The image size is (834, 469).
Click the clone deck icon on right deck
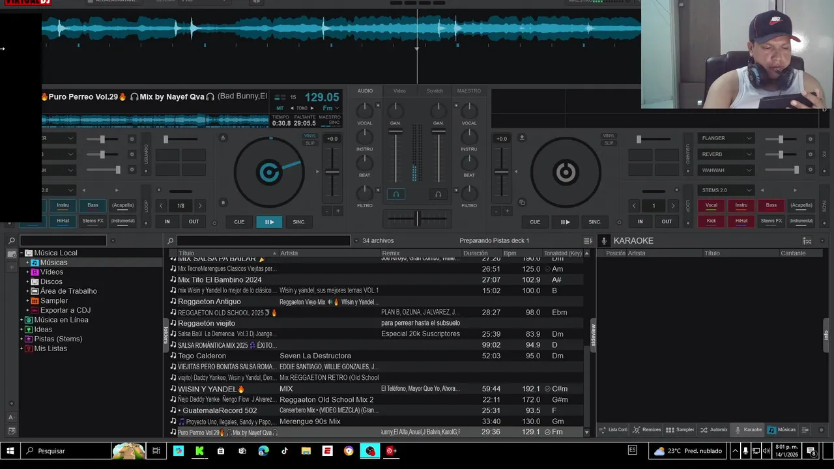tap(521, 202)
